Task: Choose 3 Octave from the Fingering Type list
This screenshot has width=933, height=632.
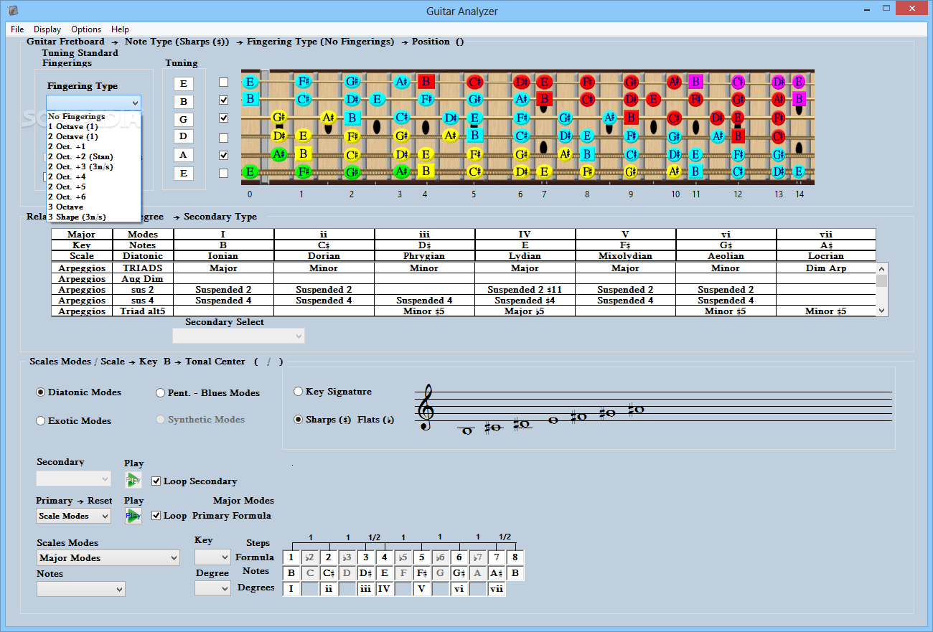Action: point(67,207)
